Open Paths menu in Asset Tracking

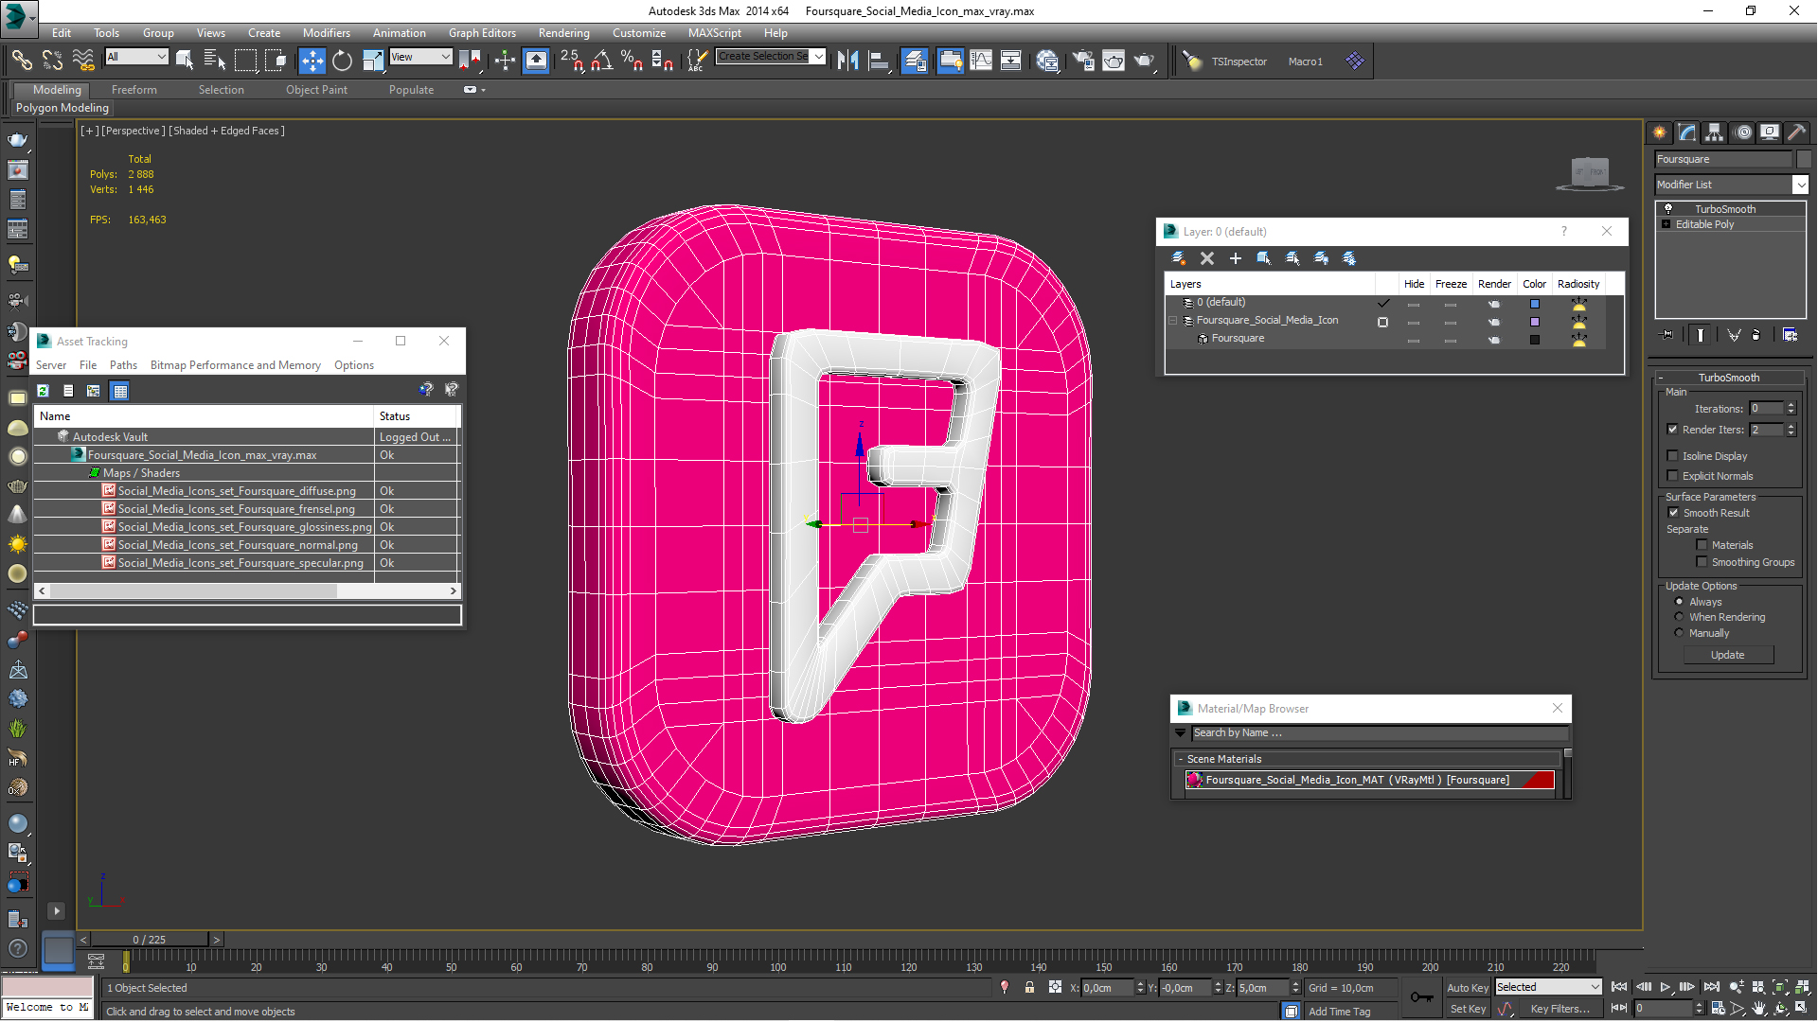pos(123,365)
